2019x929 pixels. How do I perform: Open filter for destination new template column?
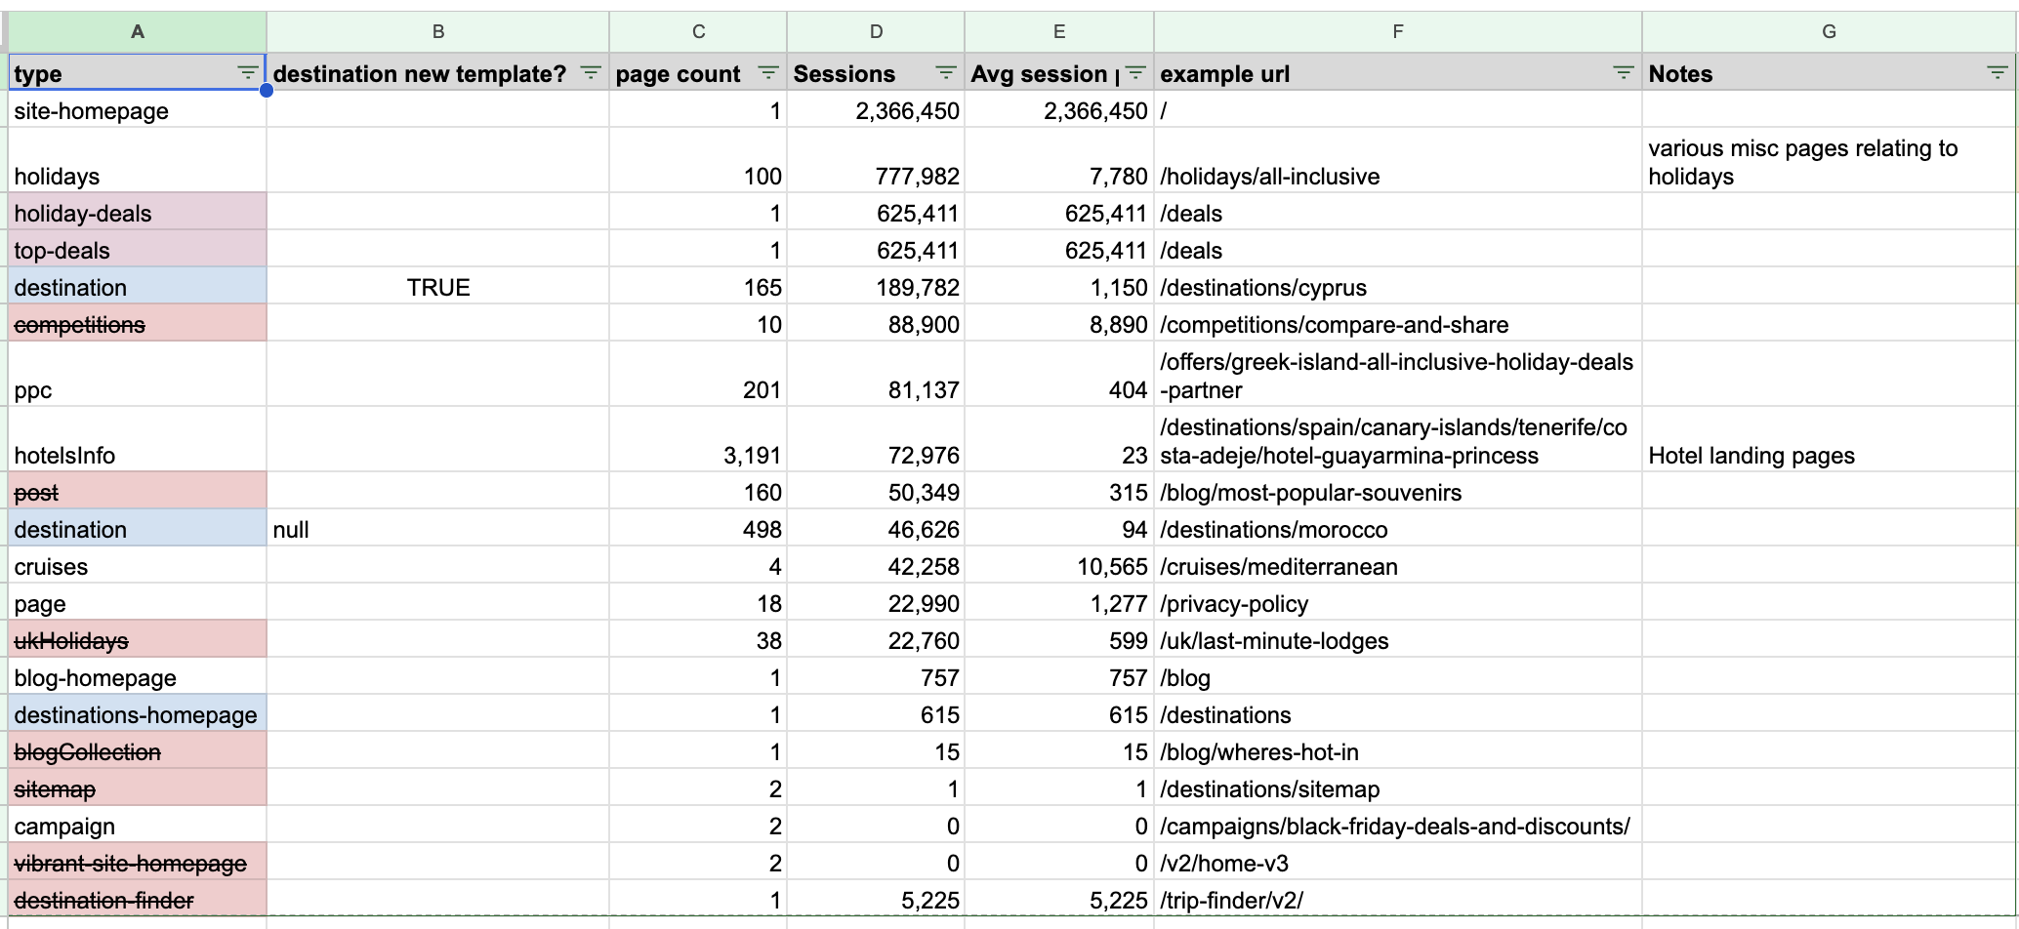click(591, 73)
